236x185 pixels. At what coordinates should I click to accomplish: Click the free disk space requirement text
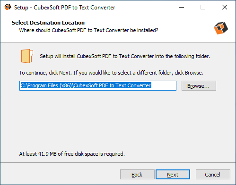pos(72,154)
